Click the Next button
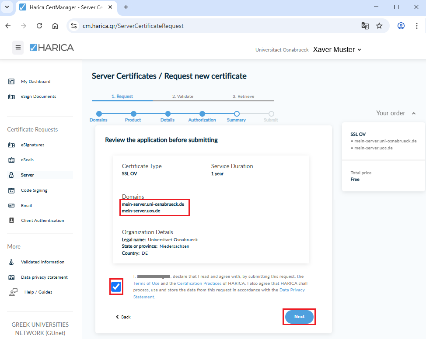The height and width of the screenshot is (339, 426). 299,317
